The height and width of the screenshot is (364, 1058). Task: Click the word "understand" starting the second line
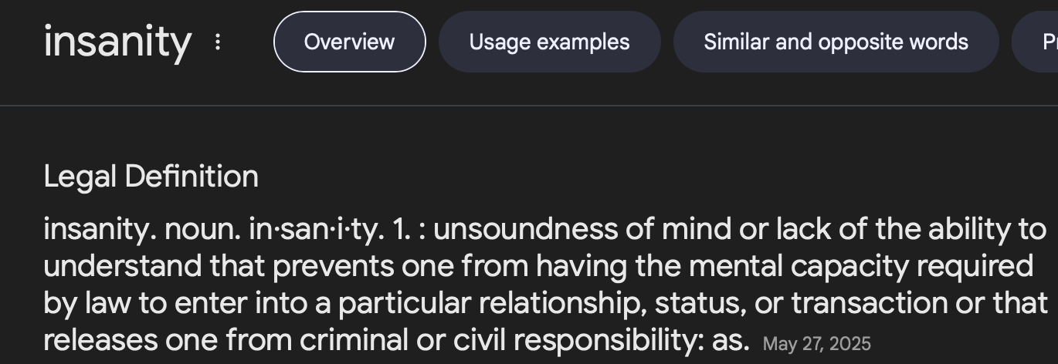(123, 266)
